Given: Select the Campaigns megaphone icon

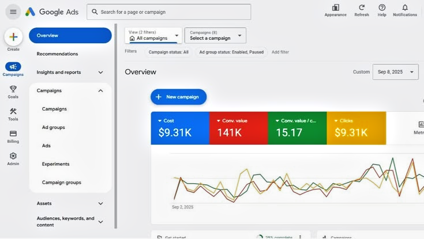Looking at the screenshot, I should [13, 66].
